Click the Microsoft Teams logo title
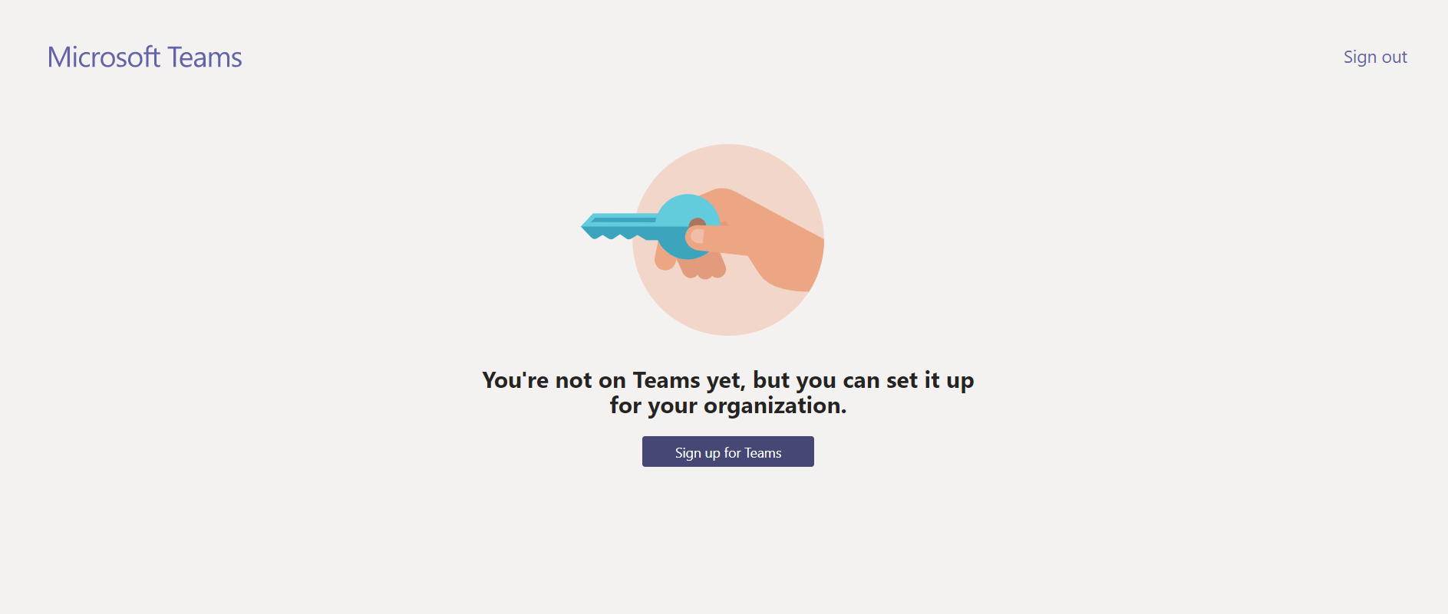Image resolution: width=1448 pixels, height=614 pixels. tap(144, 57)
